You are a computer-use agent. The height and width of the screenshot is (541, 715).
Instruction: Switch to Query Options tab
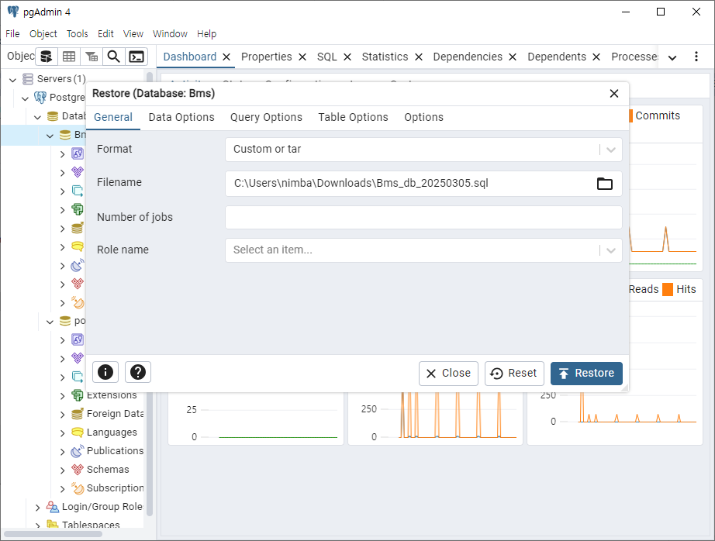point(266,117)
